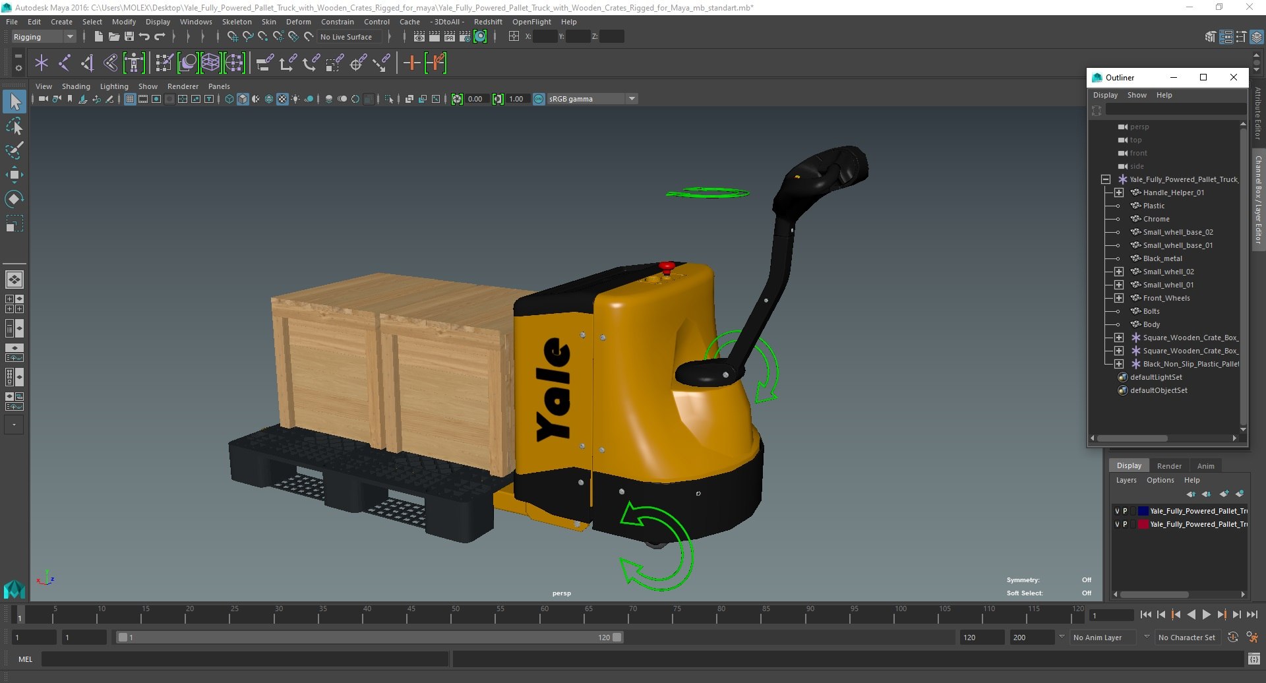The height and width of the screenshot is (683, 1266).
Task: Click the Create Lattice shelf icon
Action: click(x=210, y=63)
